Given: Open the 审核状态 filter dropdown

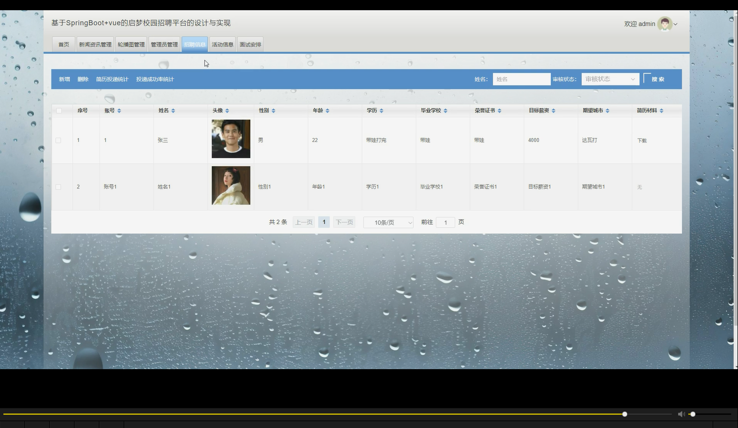Looking at the screenshot, I should coord(610,79).
